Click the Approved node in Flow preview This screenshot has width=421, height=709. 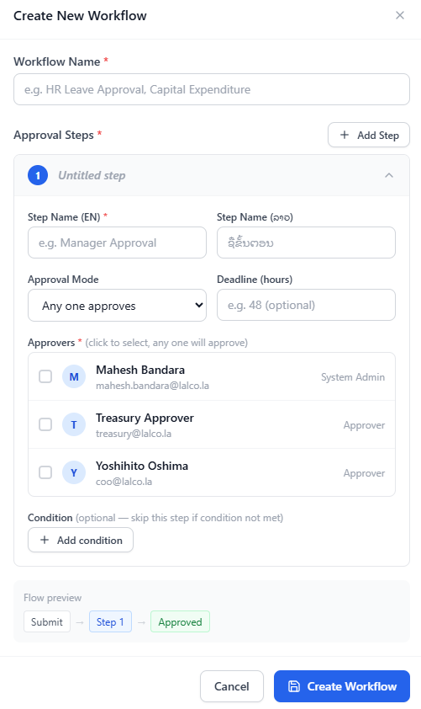[180, 621]
